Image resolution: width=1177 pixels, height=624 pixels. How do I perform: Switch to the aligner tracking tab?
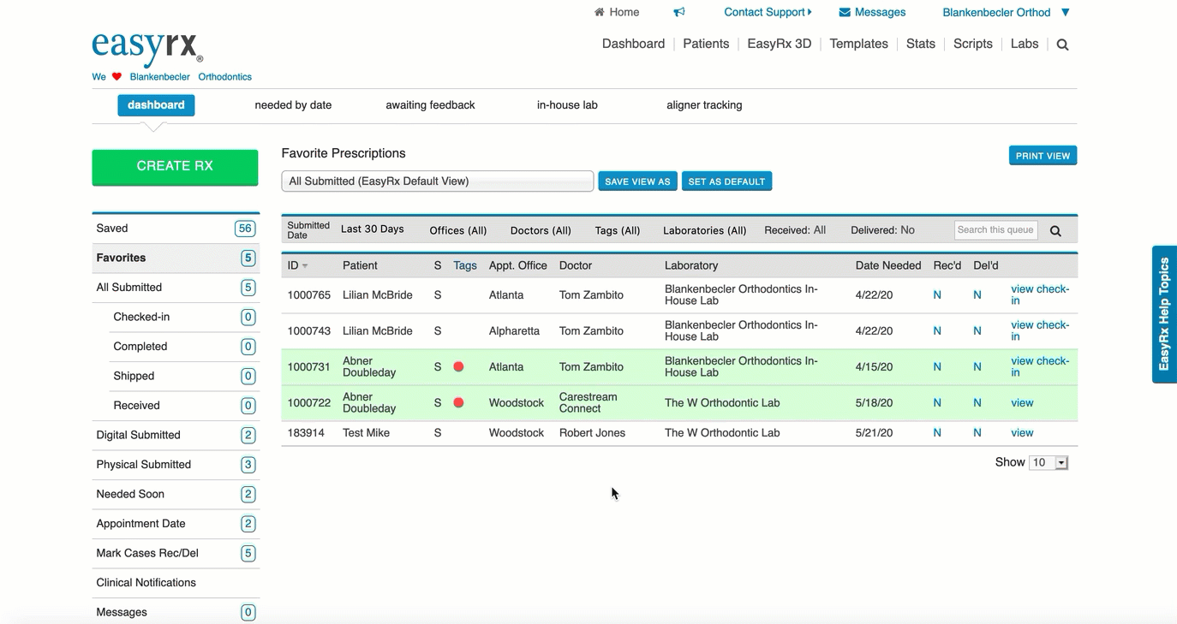(x=704, y=105)
